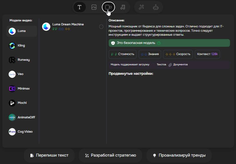Select the Luma Dream Machine radio button
Viewport: 236px width, 164px height.
click(101, 27)
